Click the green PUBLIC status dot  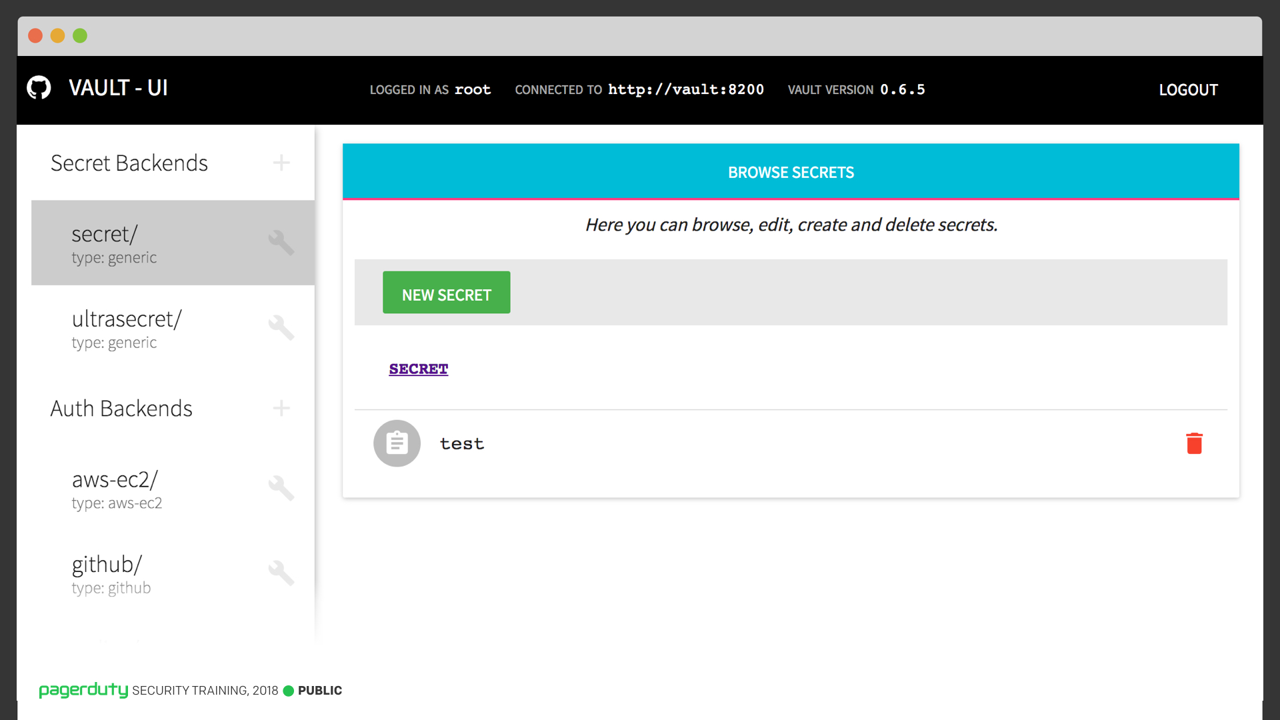289,691
